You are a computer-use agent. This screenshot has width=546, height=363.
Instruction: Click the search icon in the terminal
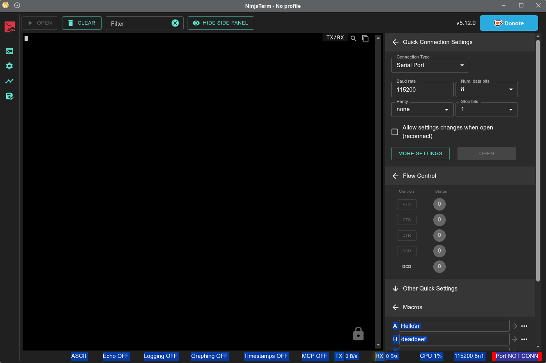click(x=354, y=38)
